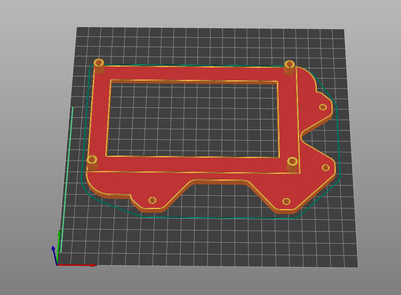This screenshot has height=295, width=401.
Task: Click the blue Z axis arrow
Action: point(55,255)
